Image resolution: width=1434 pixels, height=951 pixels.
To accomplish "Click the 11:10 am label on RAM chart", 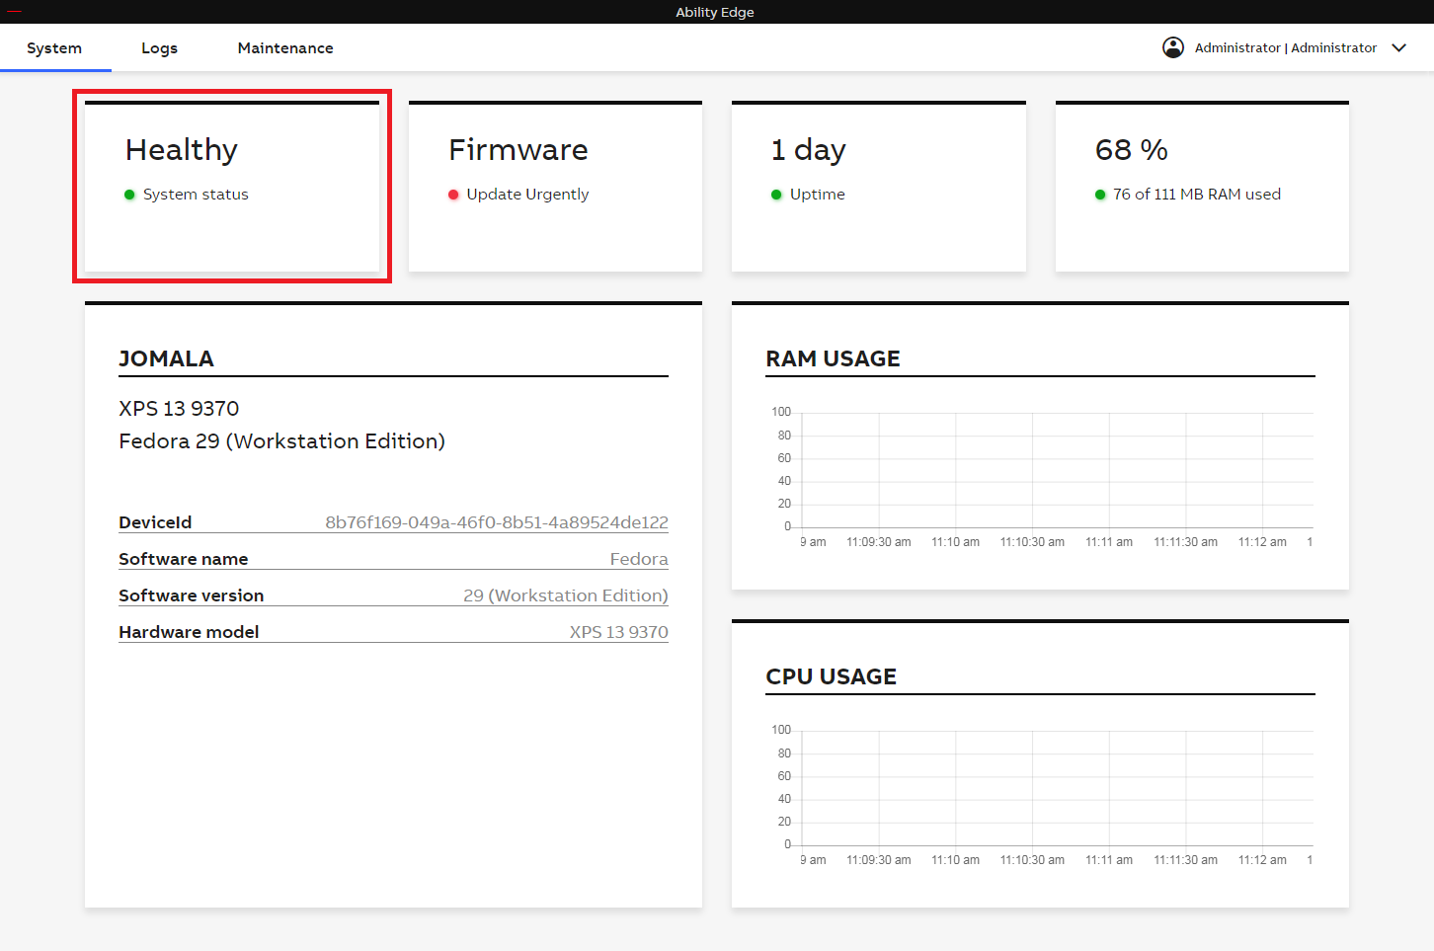I will [x=956, y=542].
